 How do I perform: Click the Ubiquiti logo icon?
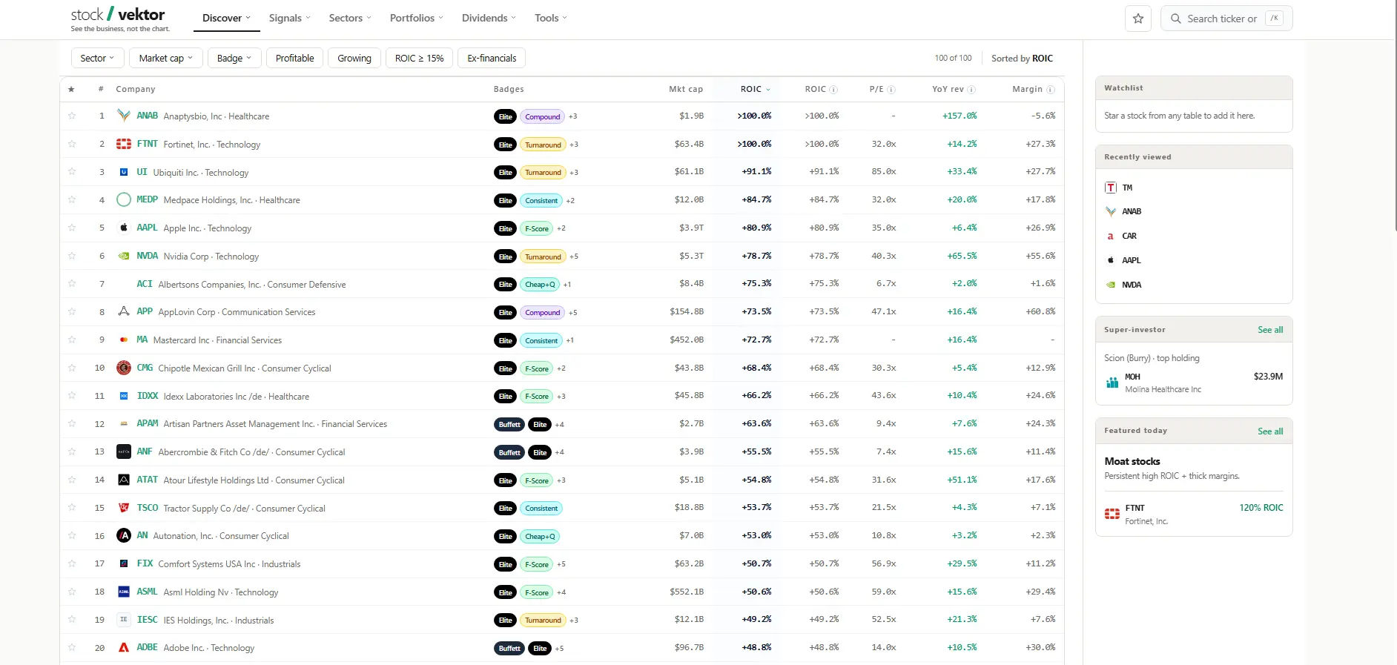click(x=124, y=172)
